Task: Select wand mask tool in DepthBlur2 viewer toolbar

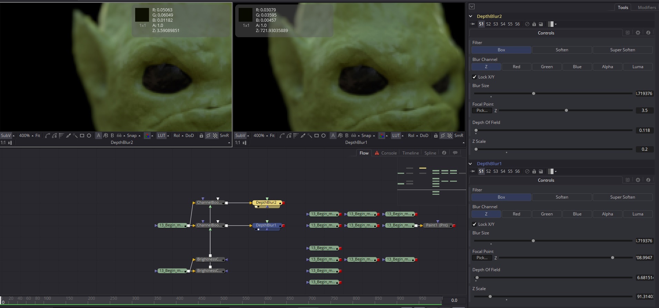Action: tap(75, 136)
